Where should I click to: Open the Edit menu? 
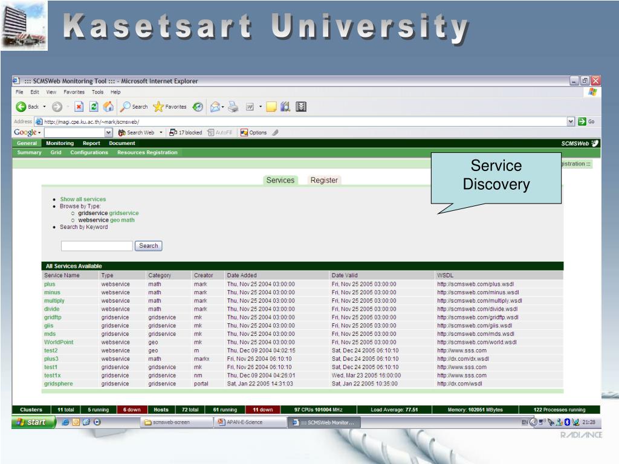(34, 92)
